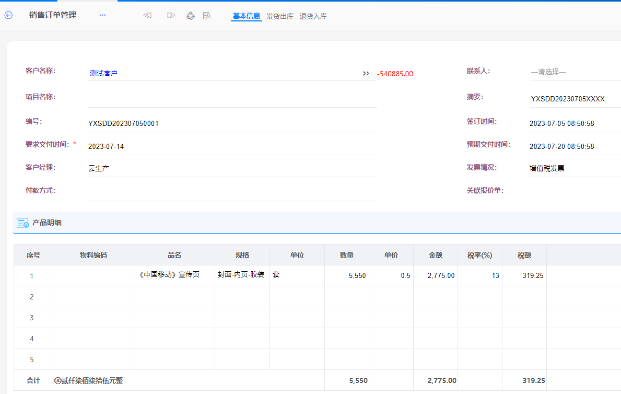Select the row number 4 cell
The width and height of the screenshot is (621, 394).
click(33, 339)
